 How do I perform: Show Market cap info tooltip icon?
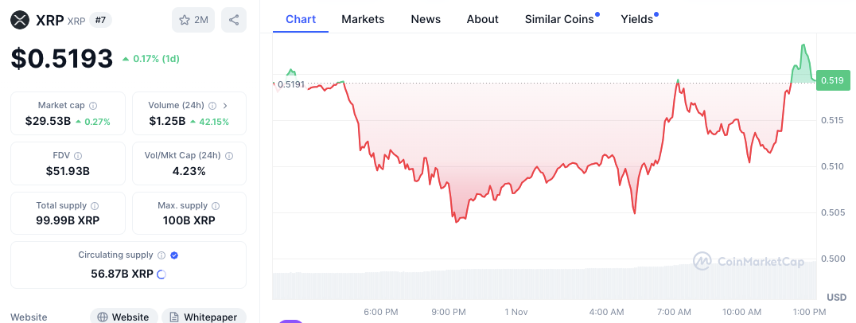(93, 106)
